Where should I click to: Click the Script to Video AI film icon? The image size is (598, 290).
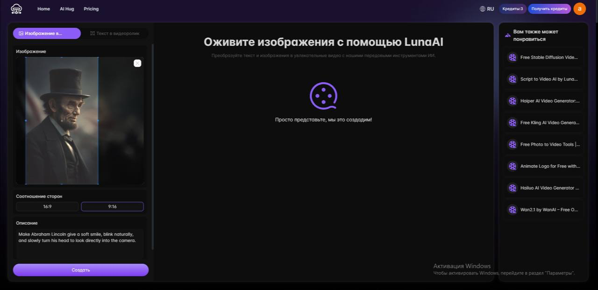513,79
